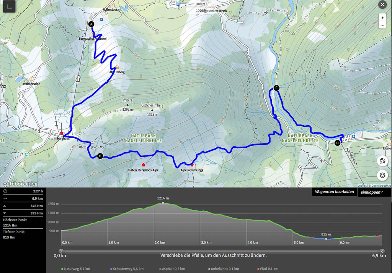Toggle the Schotterweg 0,4 km legend entry
392x273 pixels.
pos(127,269)
